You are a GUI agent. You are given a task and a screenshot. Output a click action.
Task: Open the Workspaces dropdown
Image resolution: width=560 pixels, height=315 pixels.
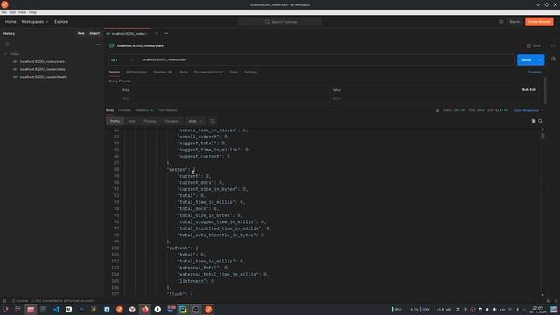[35, 22]
